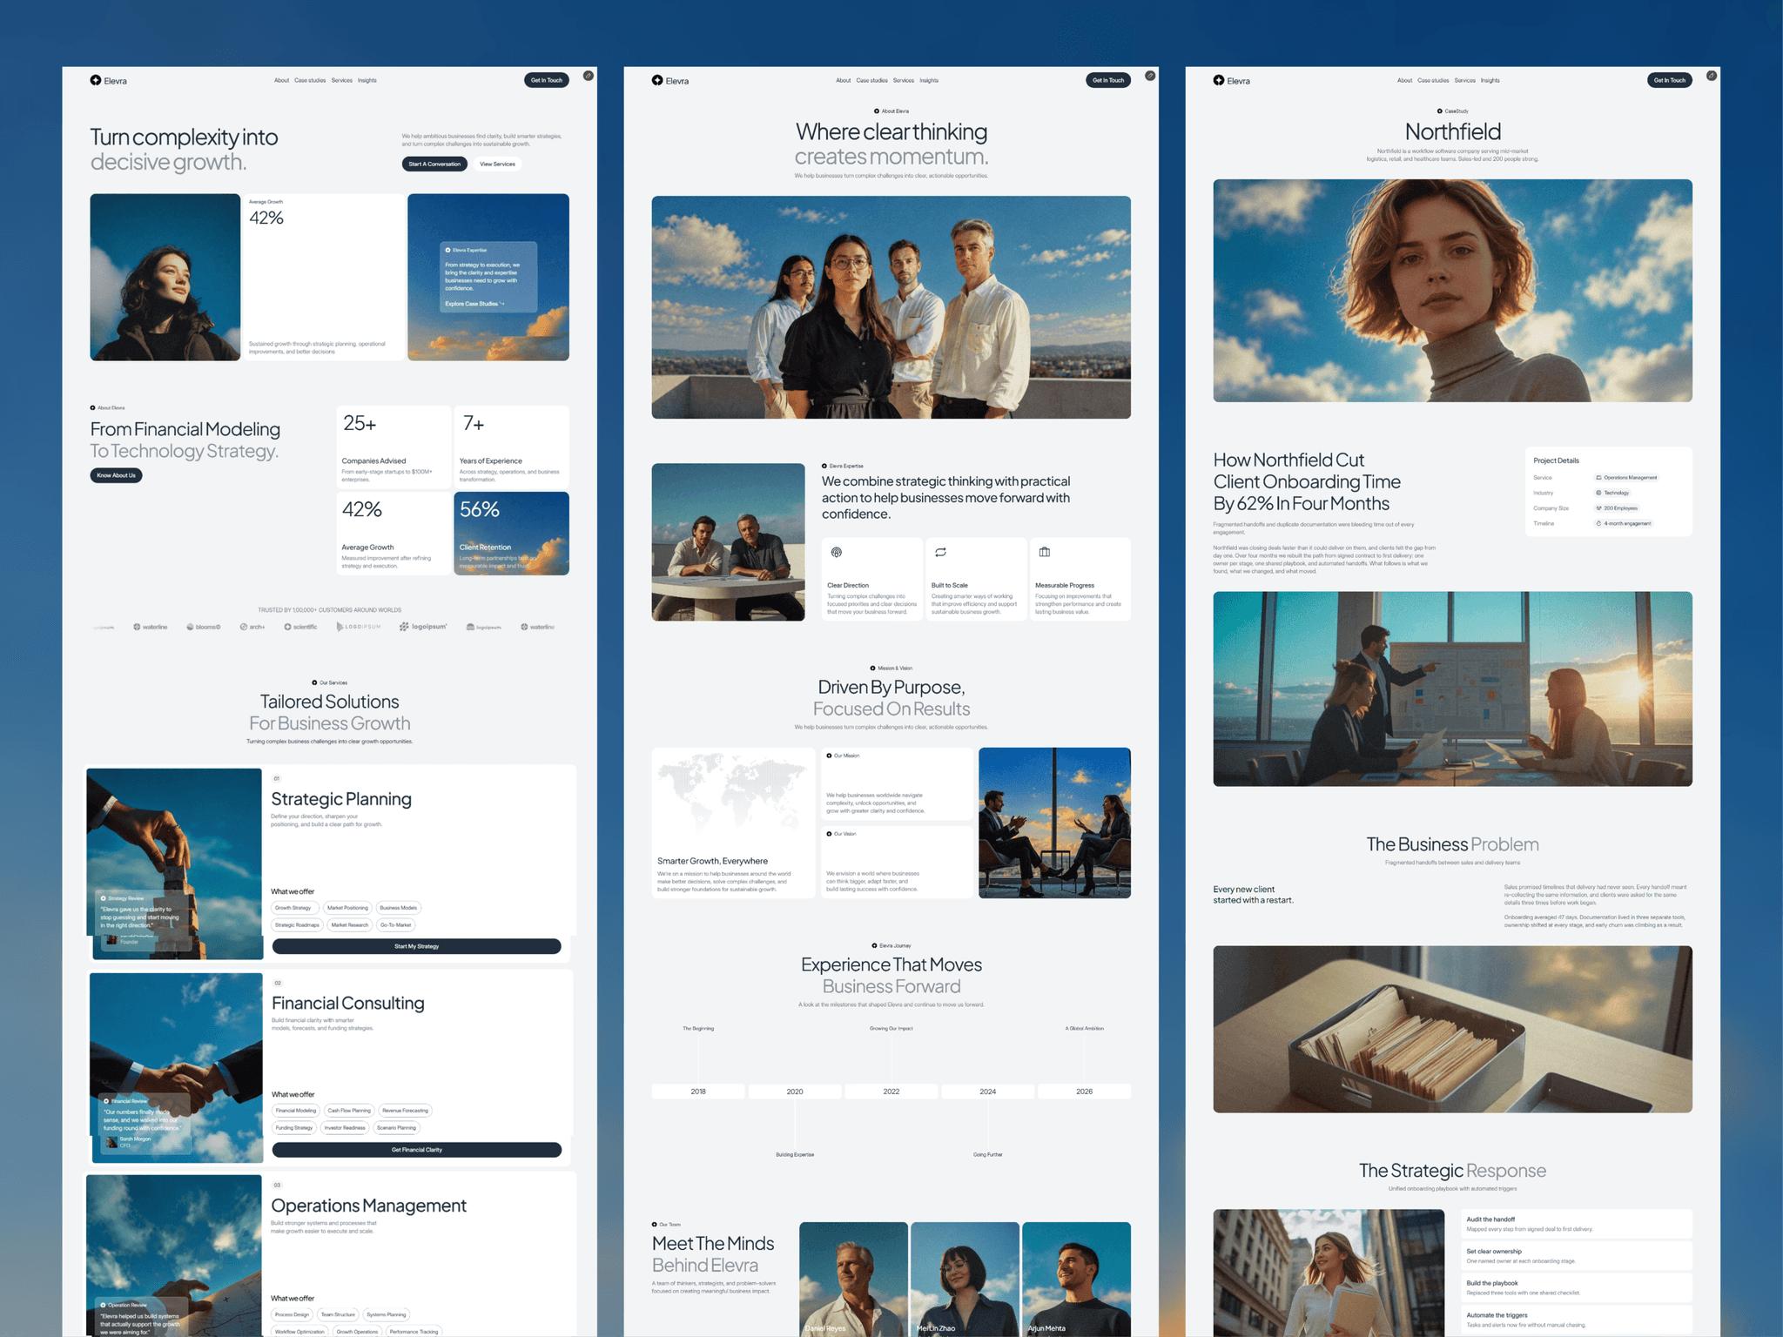Viewport: 1783px width, 1337px height.
Task: Click the Know About Us button
Action: pos(116,475)
